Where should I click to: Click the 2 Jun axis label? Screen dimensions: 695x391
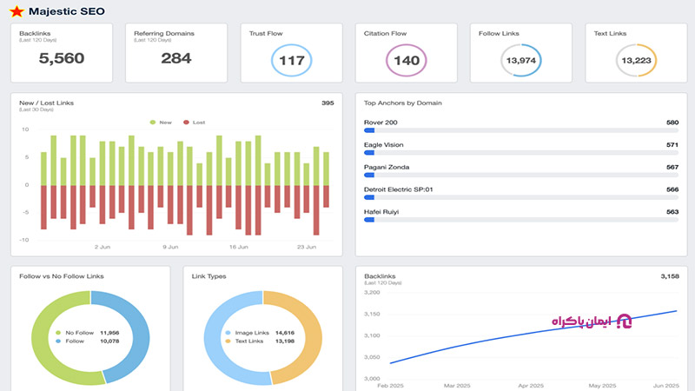coord(103,247)
